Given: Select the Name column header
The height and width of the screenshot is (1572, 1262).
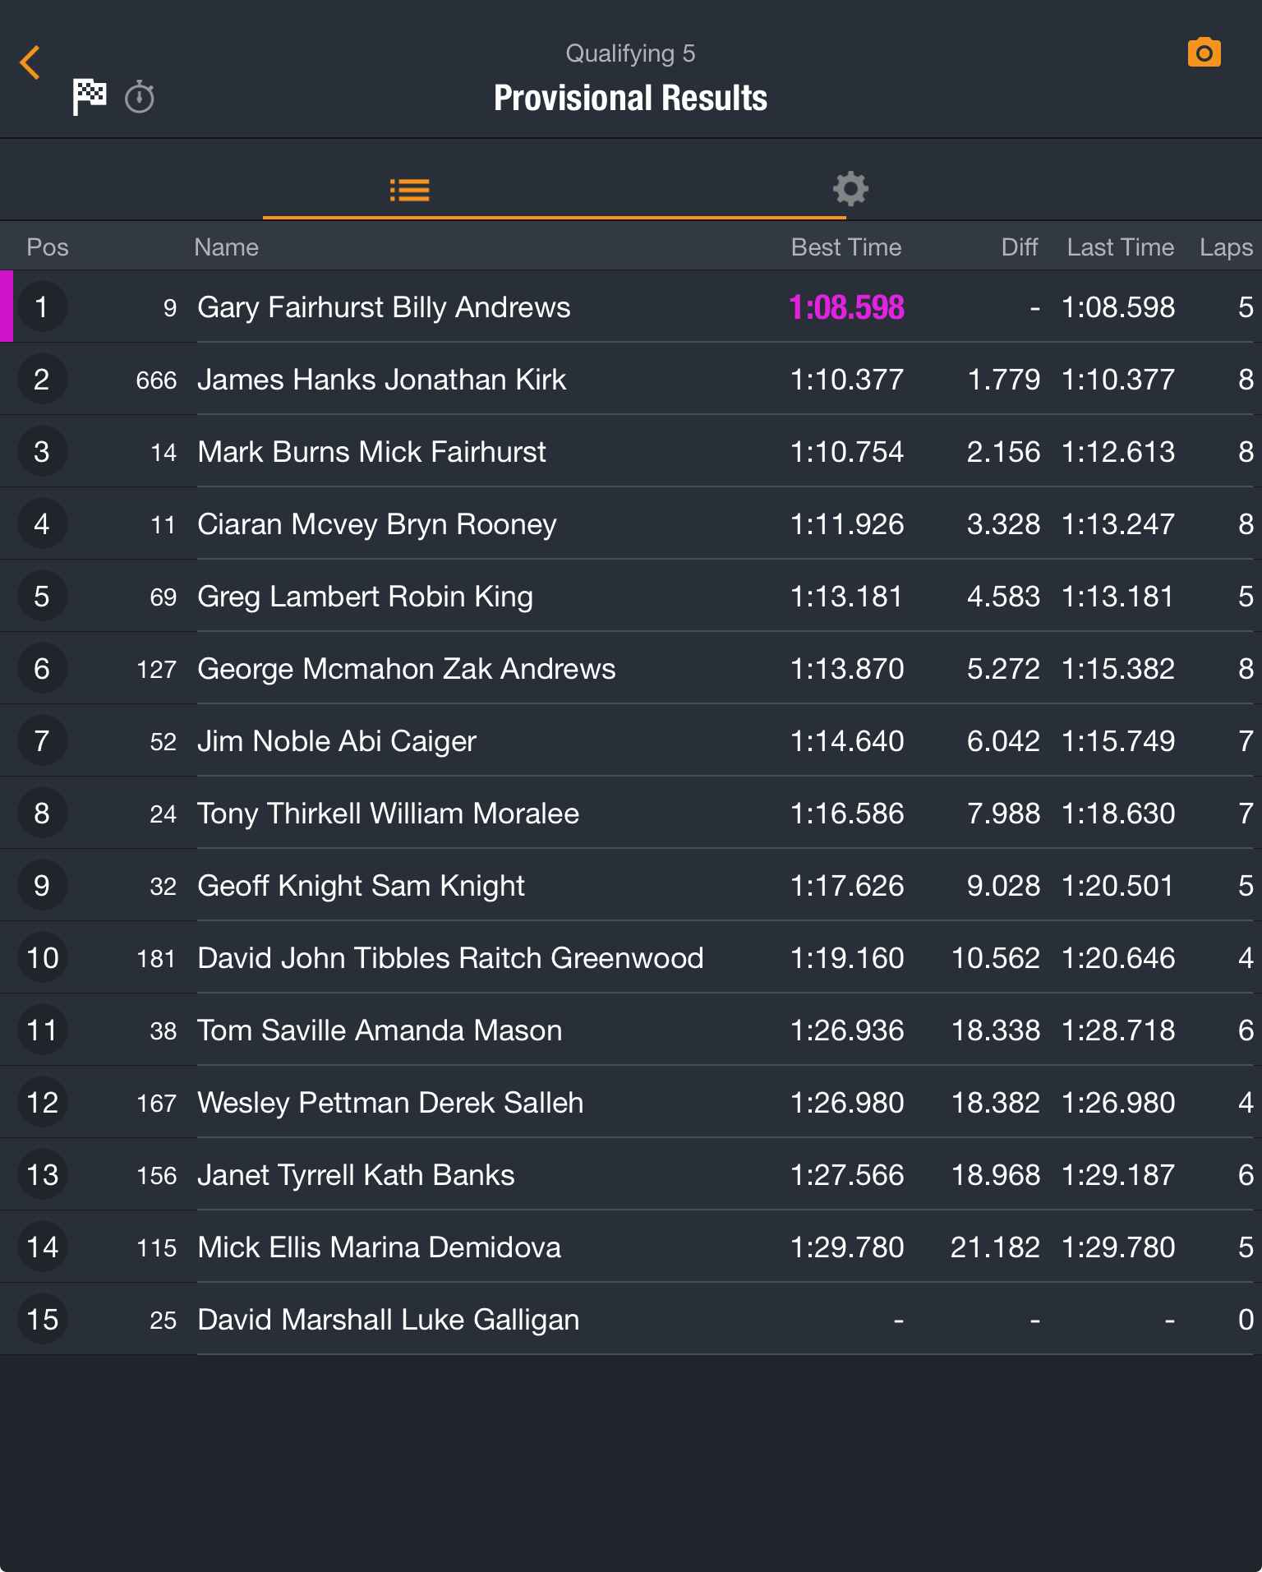Looking at the screenshot, I should tap(226, 247).
